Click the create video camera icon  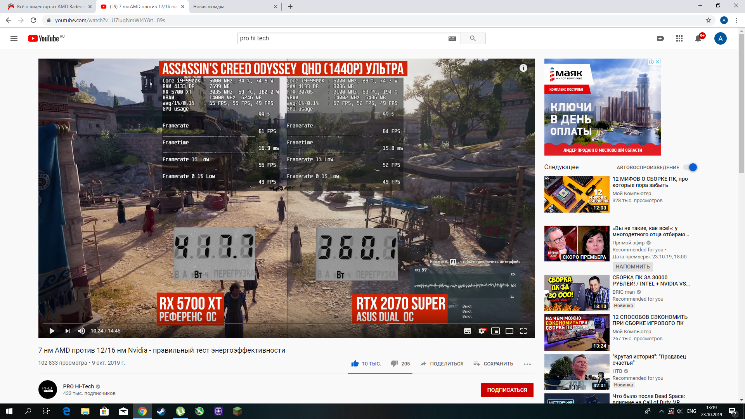(x=661, y=38)
